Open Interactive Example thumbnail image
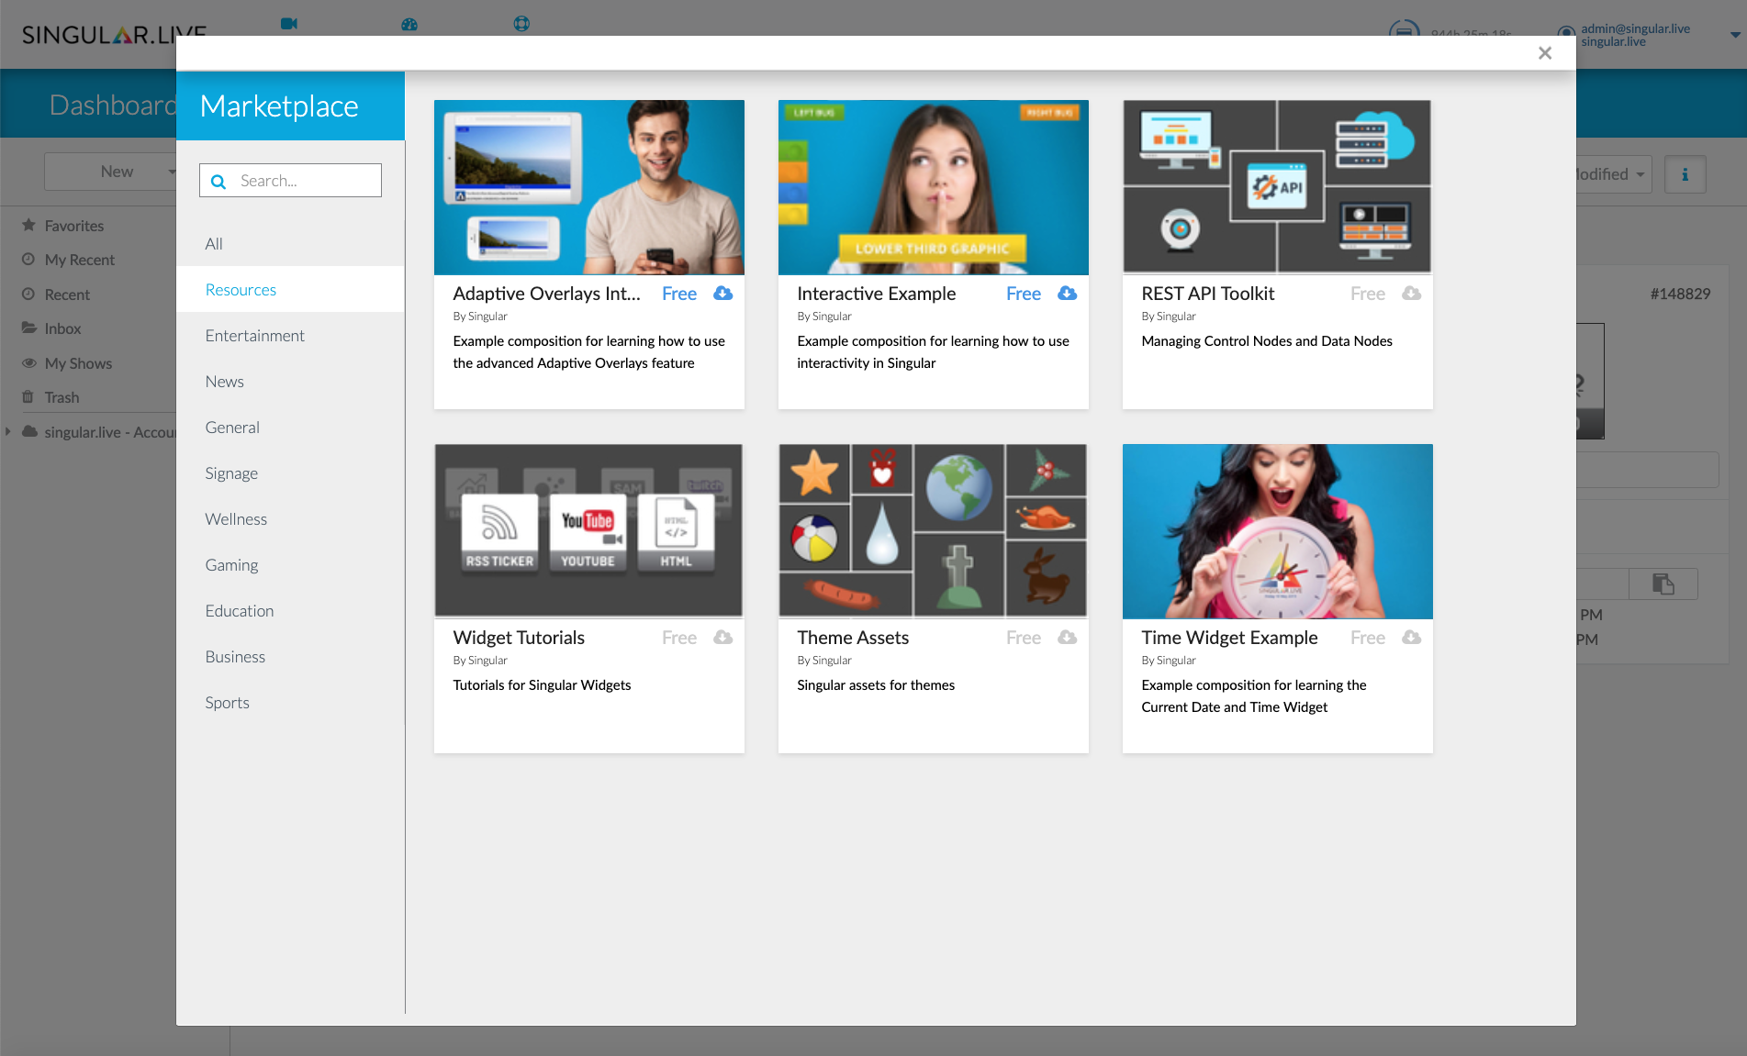This screenshot has width=1747, height=1056. tap(934, 187)
